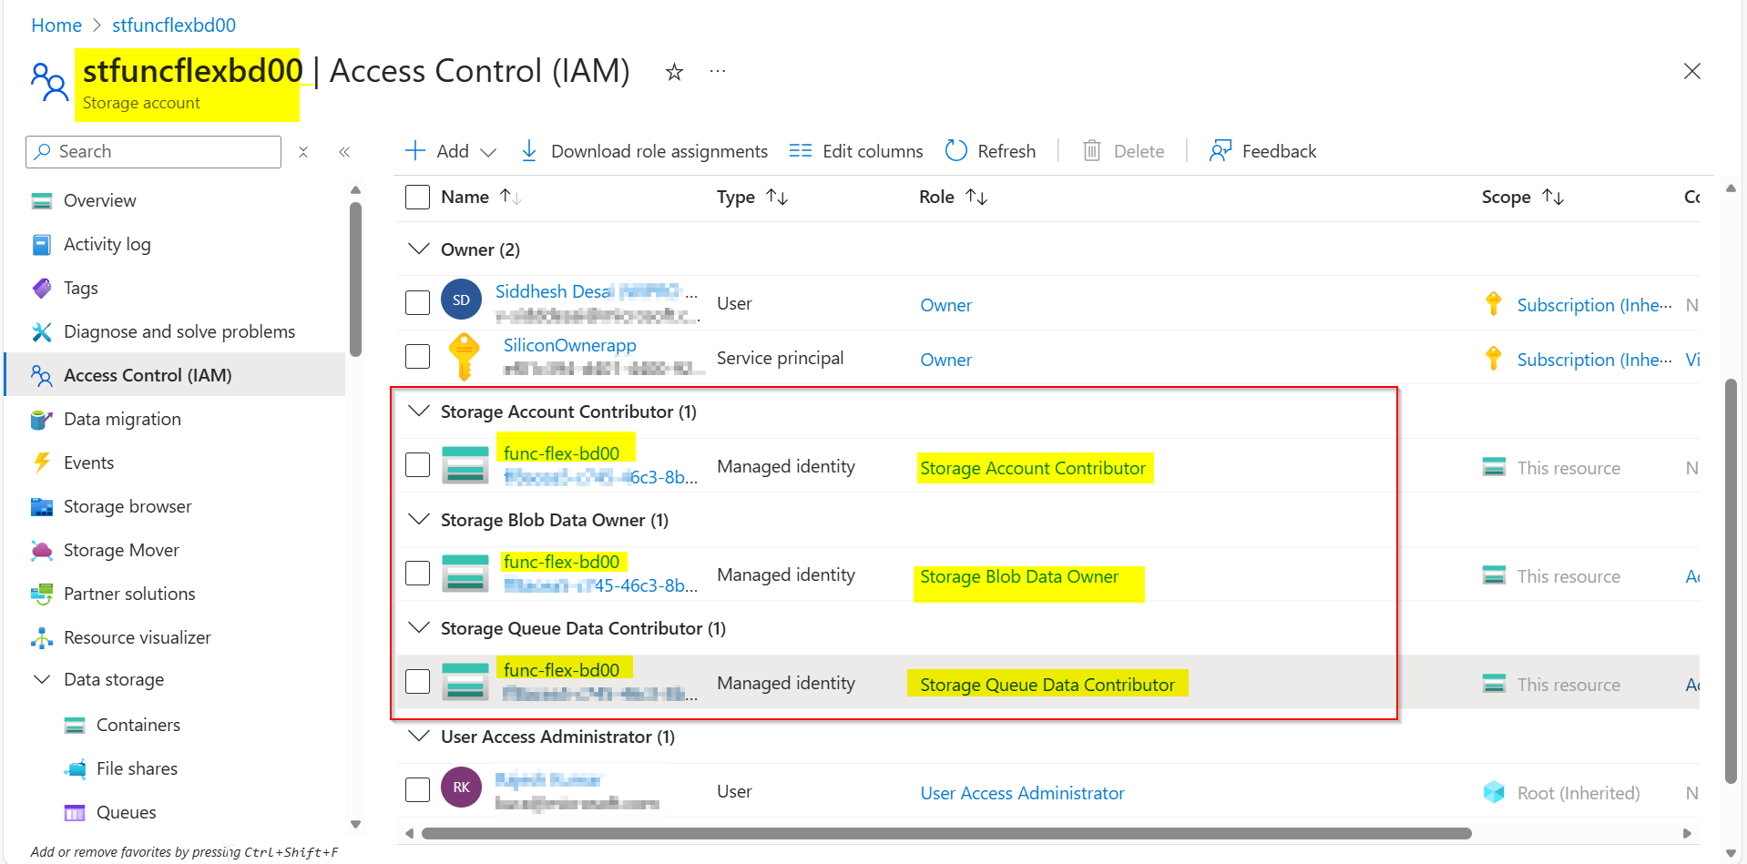Check the Siddhesh Desai row checkbox
This screenshot has height=864, width=1747.
(417, 302)
